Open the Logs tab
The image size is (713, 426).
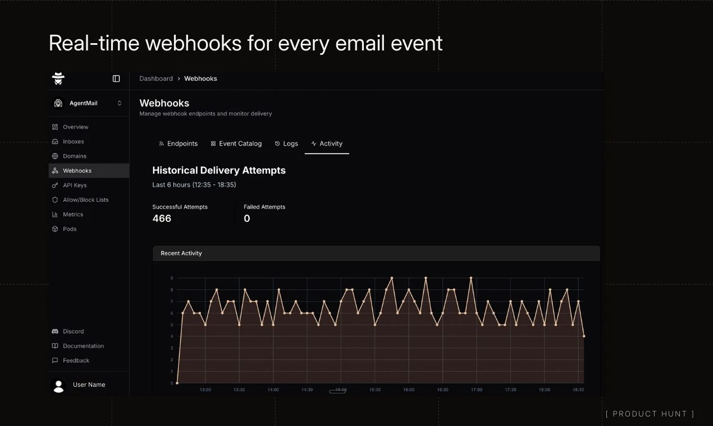pyautogui.click(x=286, y=143)
